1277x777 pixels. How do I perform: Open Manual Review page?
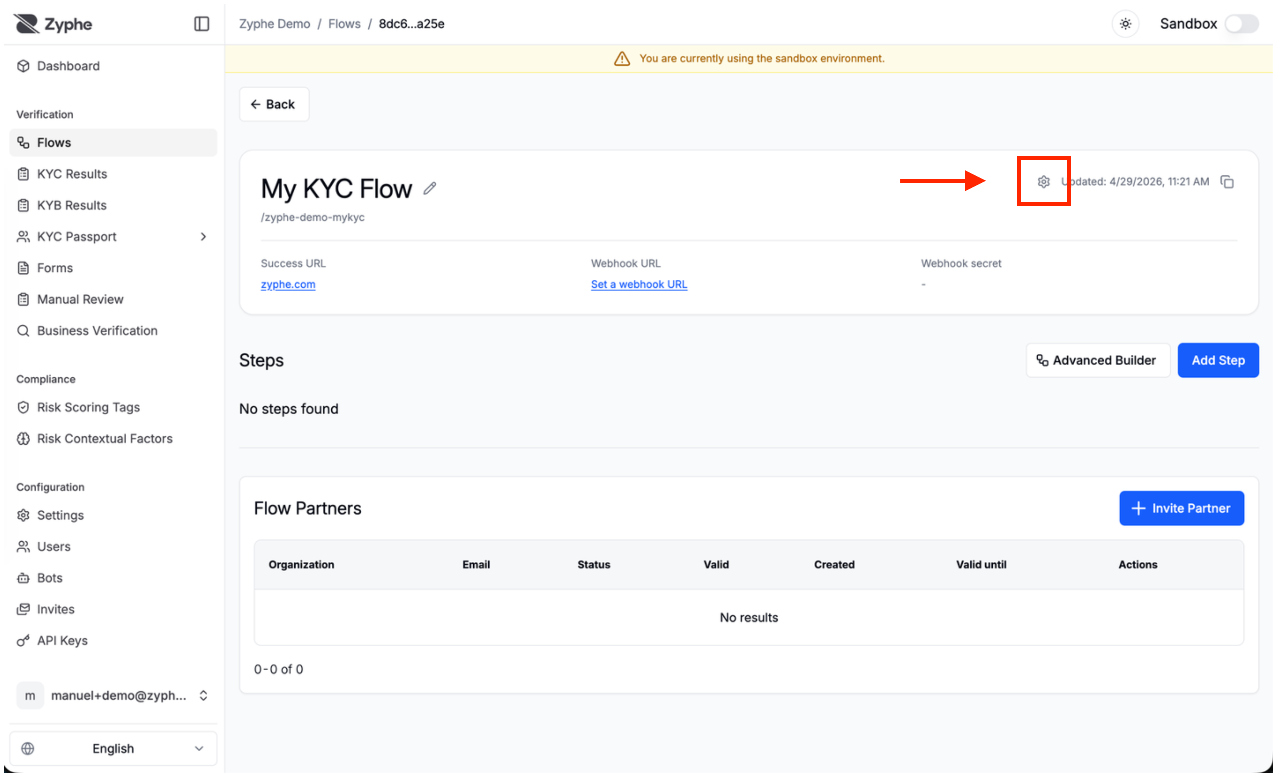113,300
